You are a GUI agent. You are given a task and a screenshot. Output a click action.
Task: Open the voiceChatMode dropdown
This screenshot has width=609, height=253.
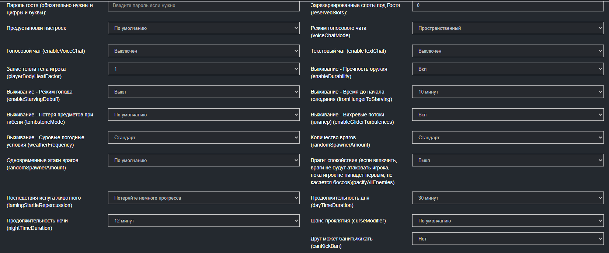point(507,28)
